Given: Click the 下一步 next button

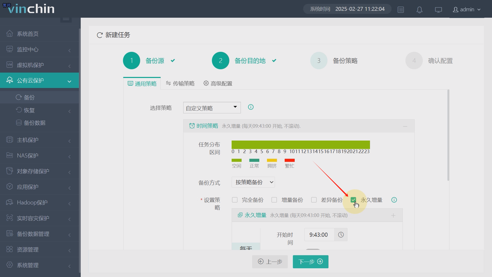Looking at the screenshot, I should [x=311, y=262].
